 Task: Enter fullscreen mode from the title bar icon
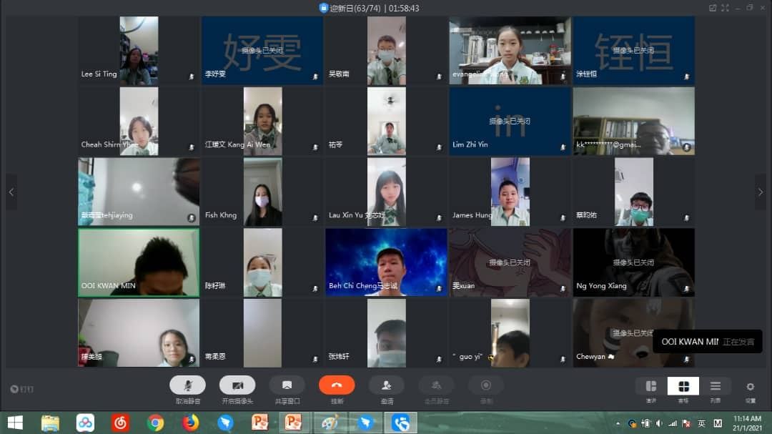tap(725, 8)
